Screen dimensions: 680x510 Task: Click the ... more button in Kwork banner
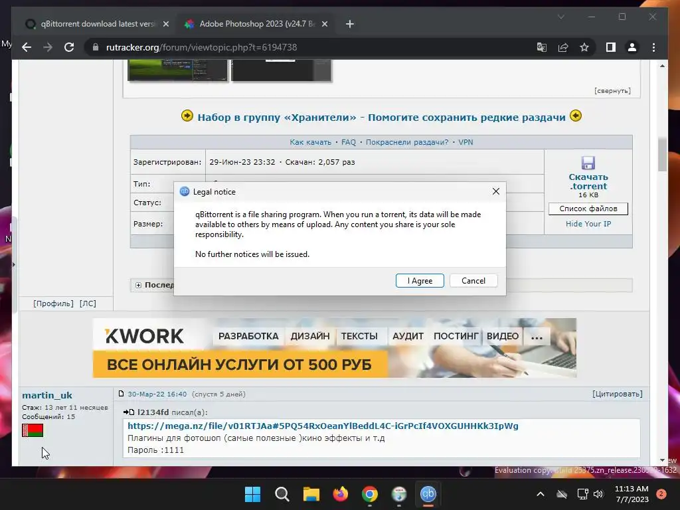(x=537, y=336)
